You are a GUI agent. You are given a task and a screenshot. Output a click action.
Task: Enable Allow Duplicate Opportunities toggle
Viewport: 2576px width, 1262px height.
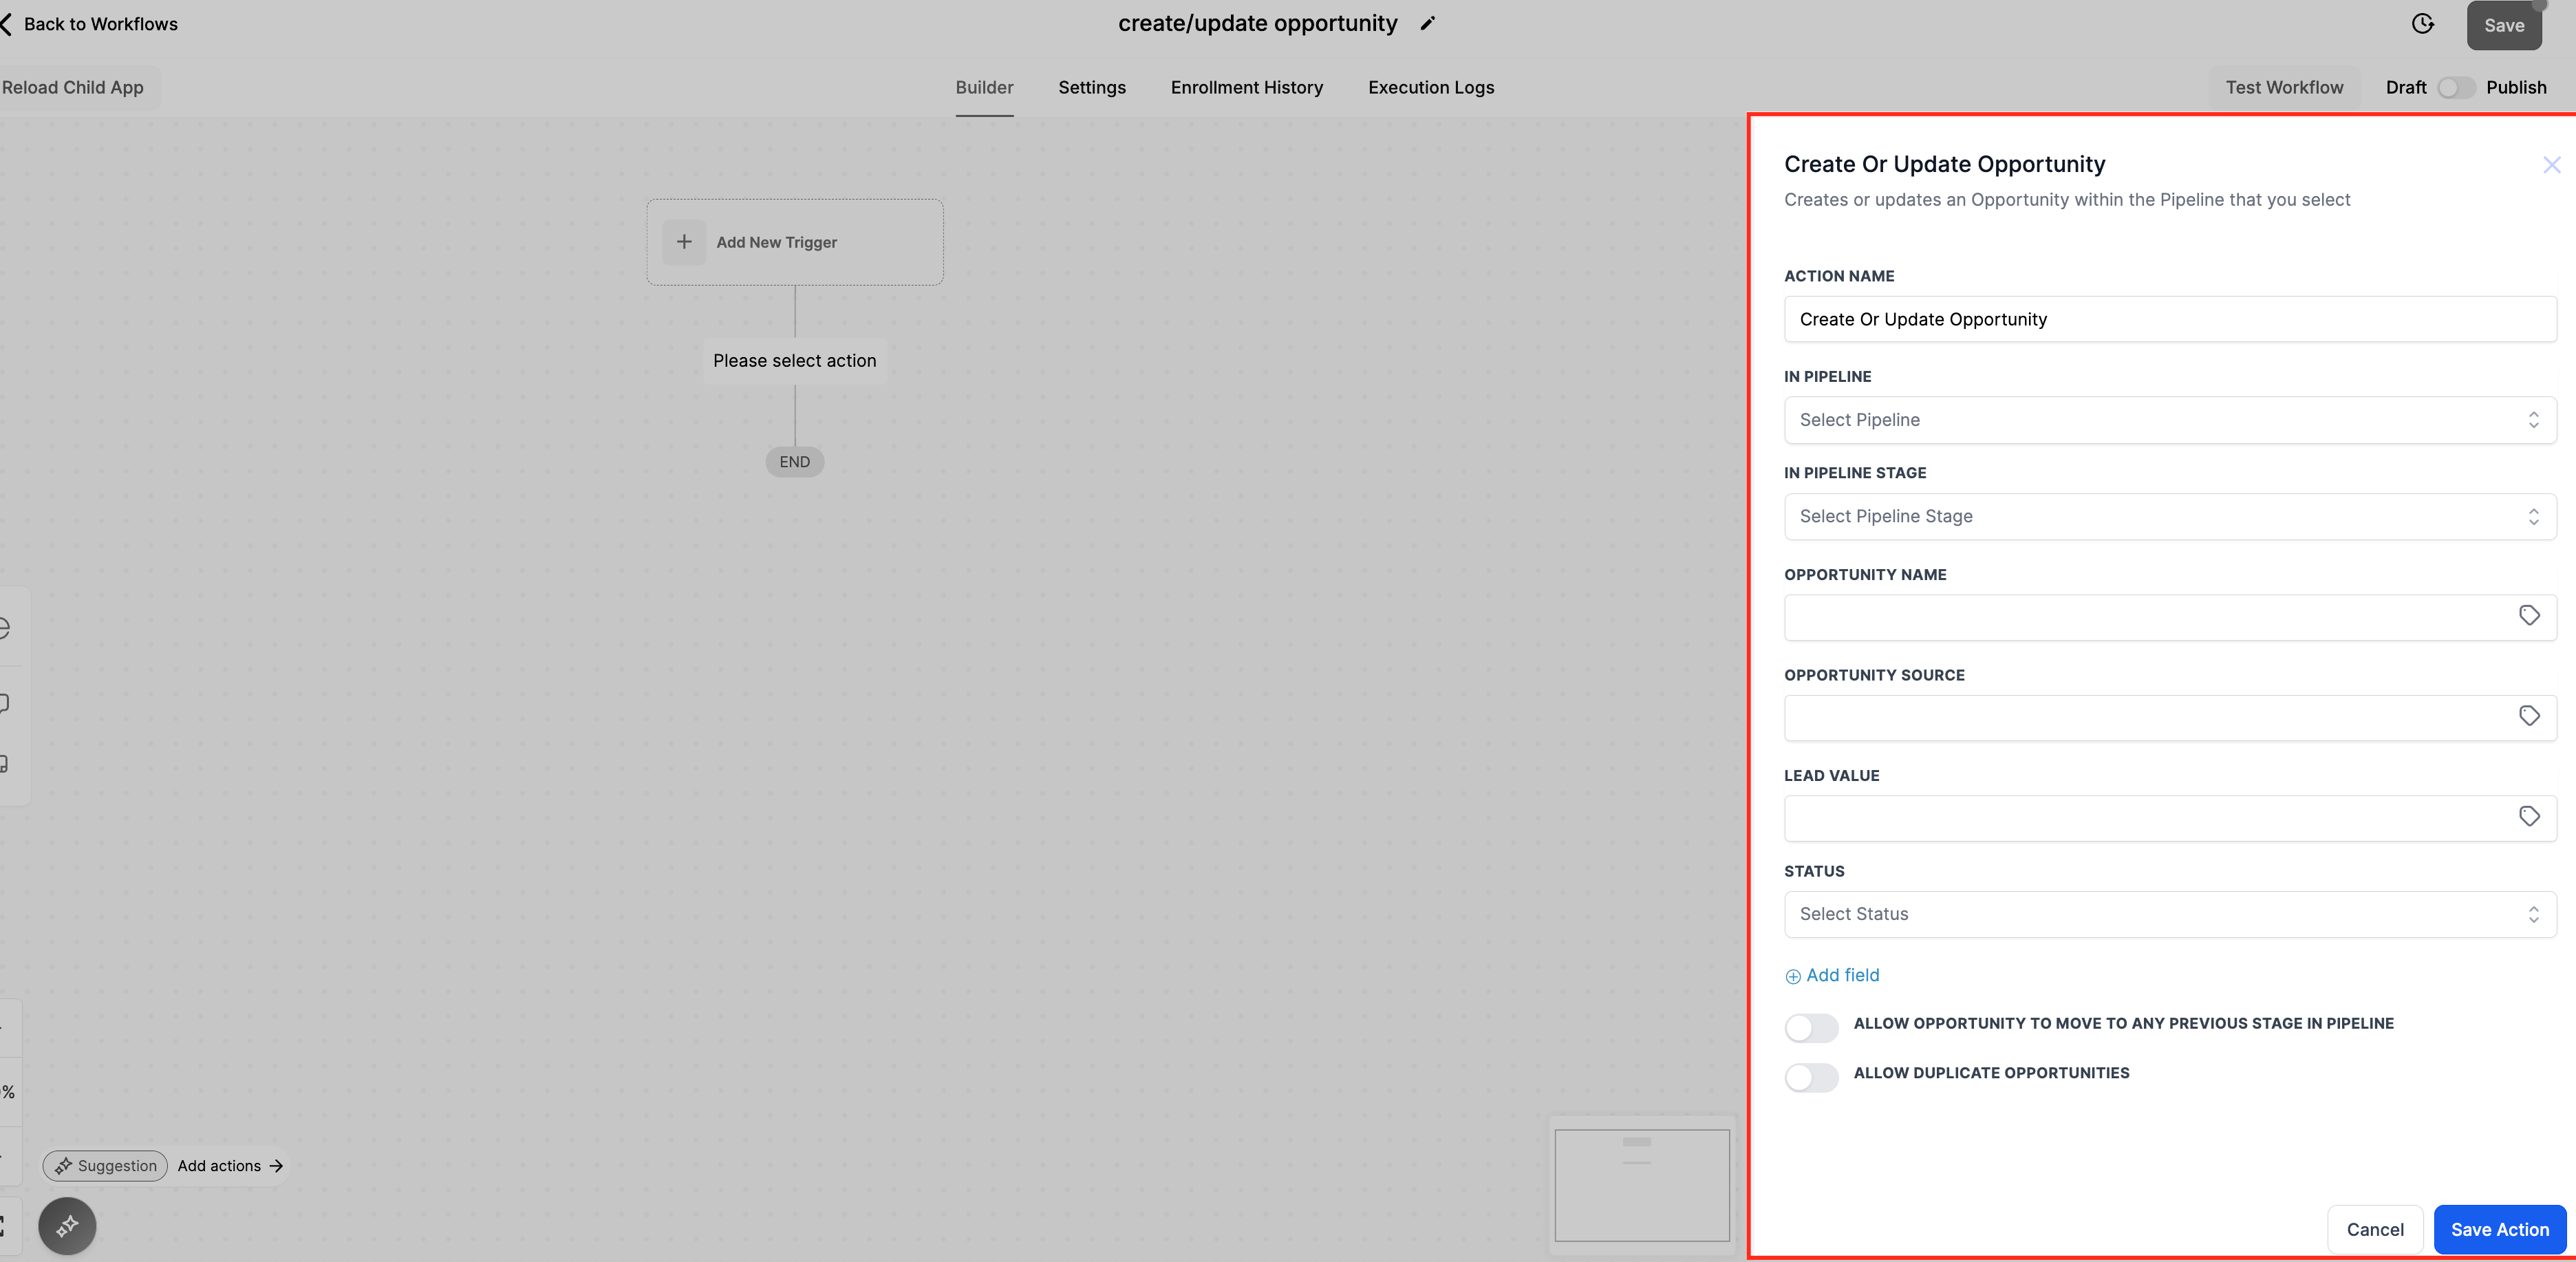1811,1077
